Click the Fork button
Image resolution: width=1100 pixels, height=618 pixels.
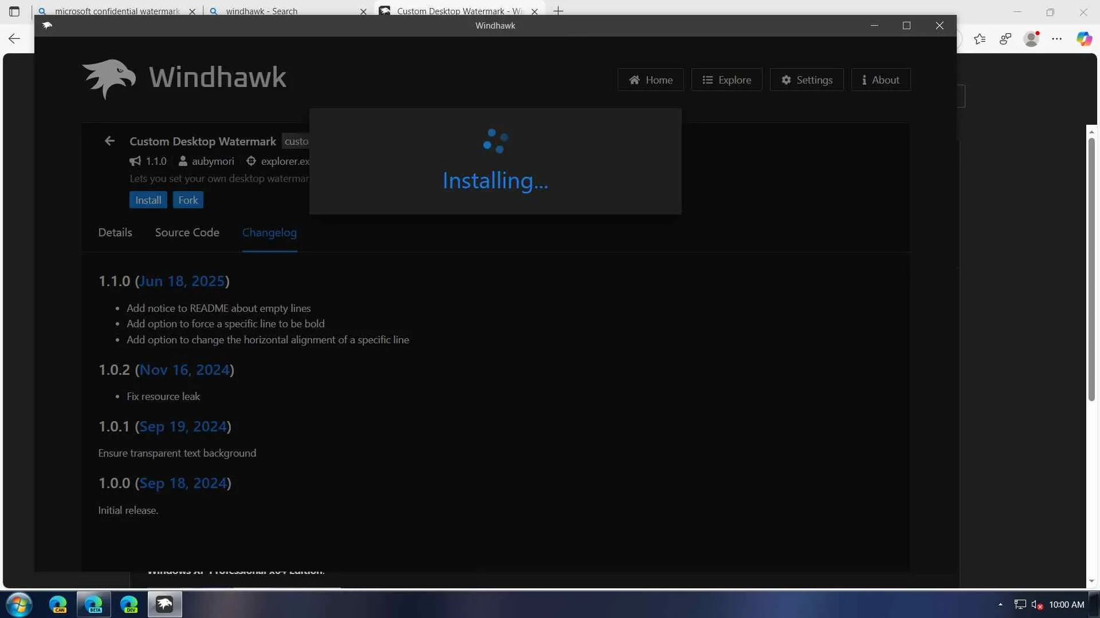(188, 200)
